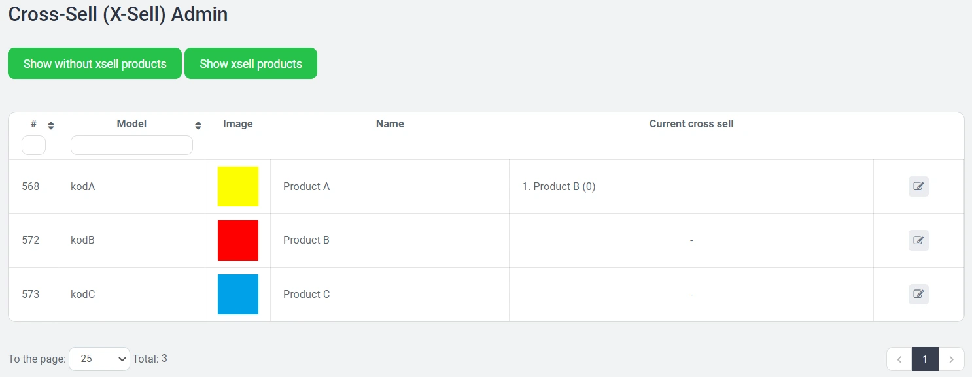972x377 pixels.
Task: Sort table by Model column arrows
Action: tap(198, 125)
